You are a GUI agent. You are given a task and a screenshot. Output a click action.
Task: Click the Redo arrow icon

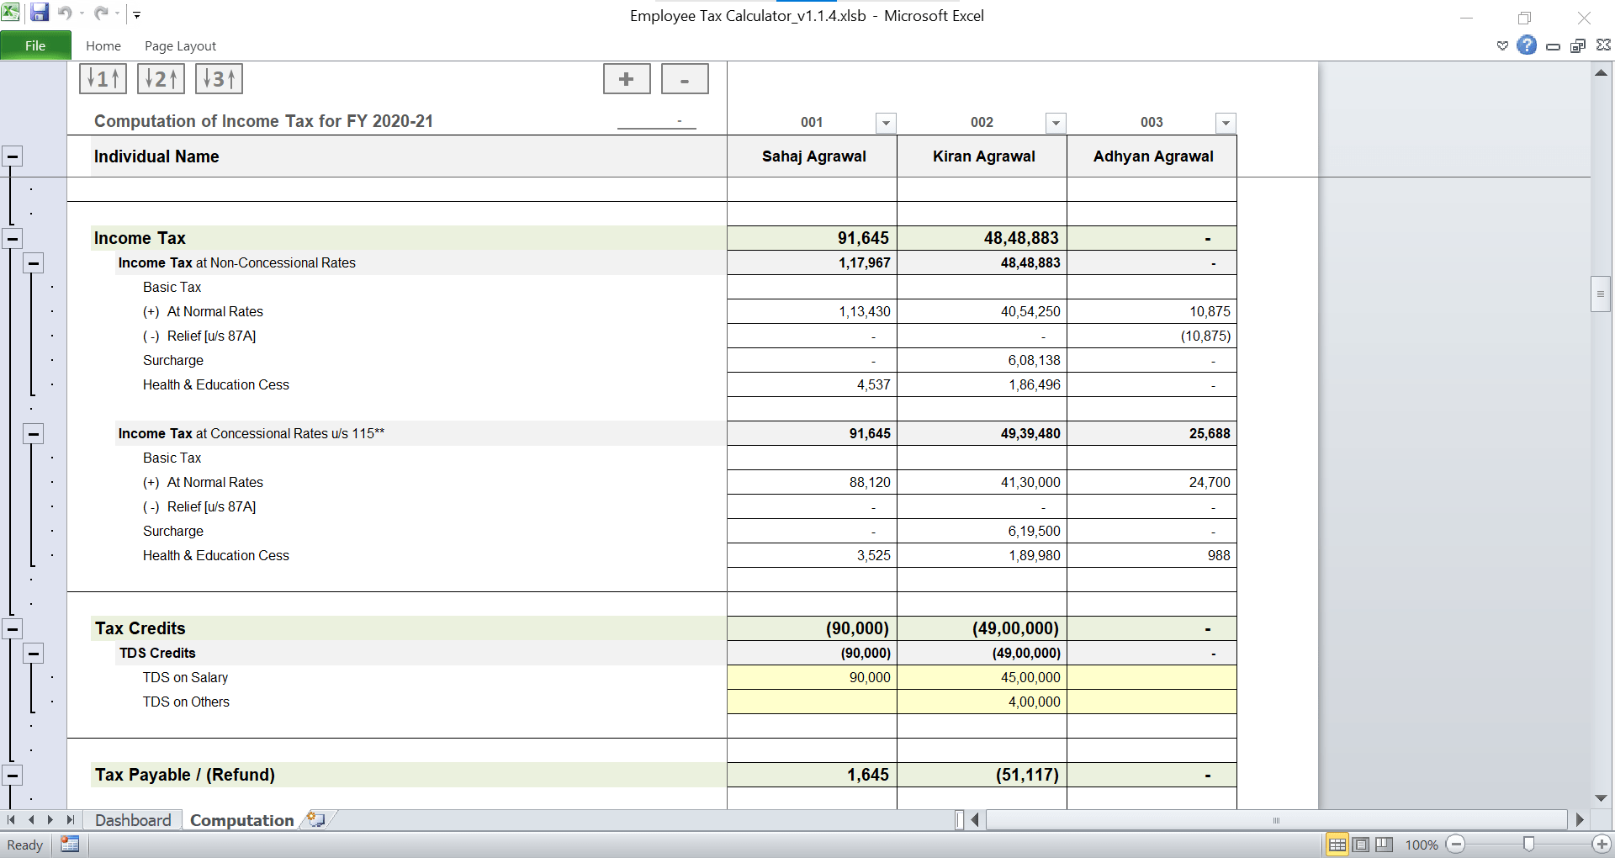tap(101, 13)
